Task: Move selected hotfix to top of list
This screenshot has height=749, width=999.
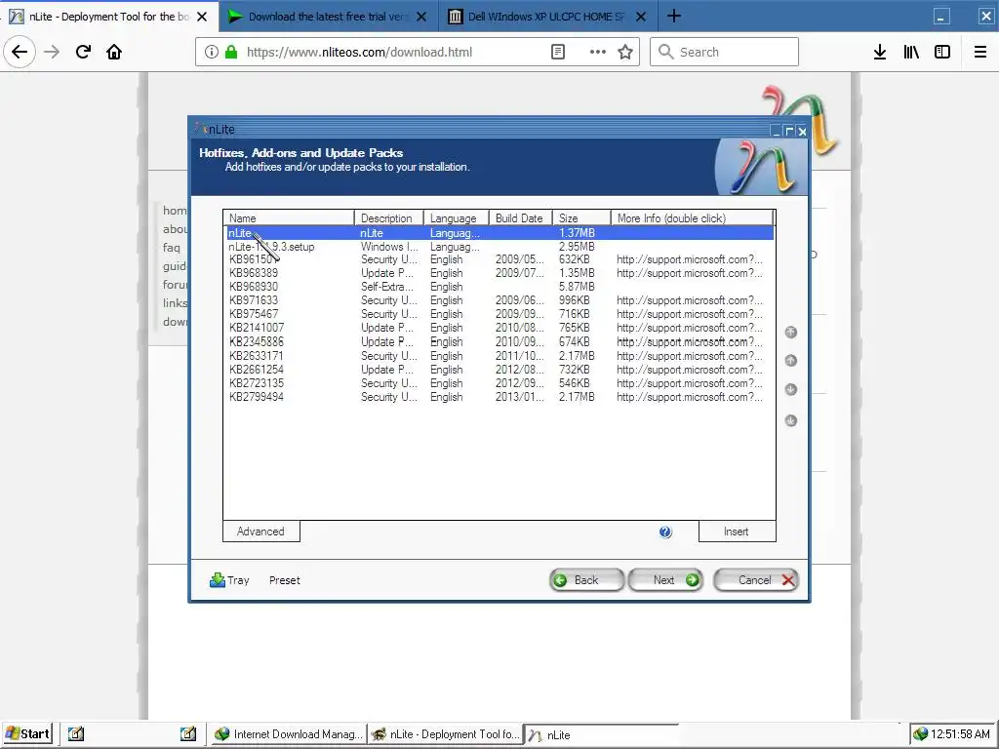Action: tap(790, 332)
